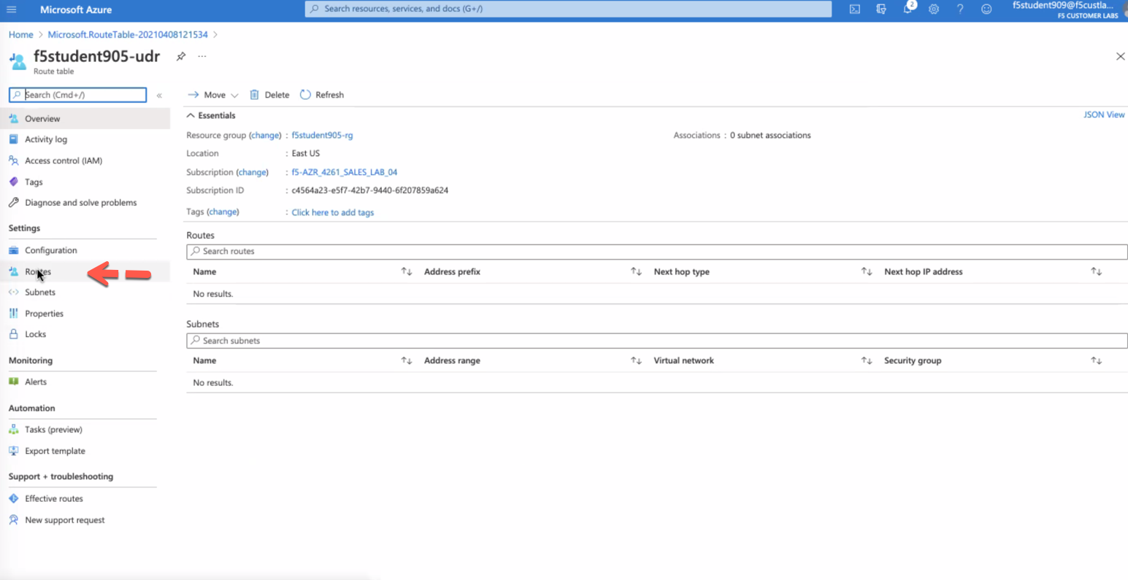Open portal settings gear icon
The image size is (1128, 580).
934,9
